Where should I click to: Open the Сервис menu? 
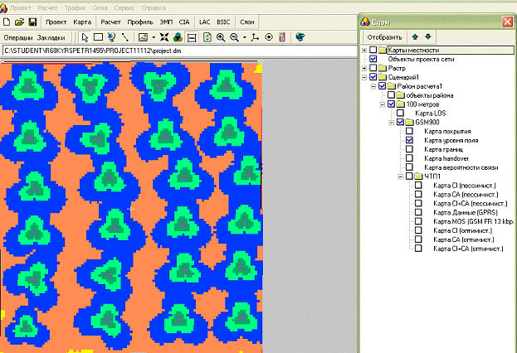tap(124, 7)
